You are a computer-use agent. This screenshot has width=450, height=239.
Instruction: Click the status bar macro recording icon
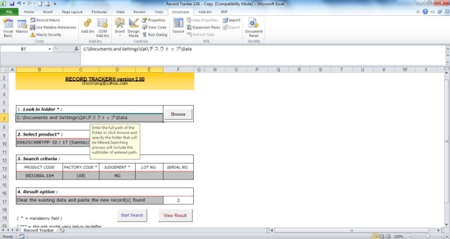(x=21, y=236)
